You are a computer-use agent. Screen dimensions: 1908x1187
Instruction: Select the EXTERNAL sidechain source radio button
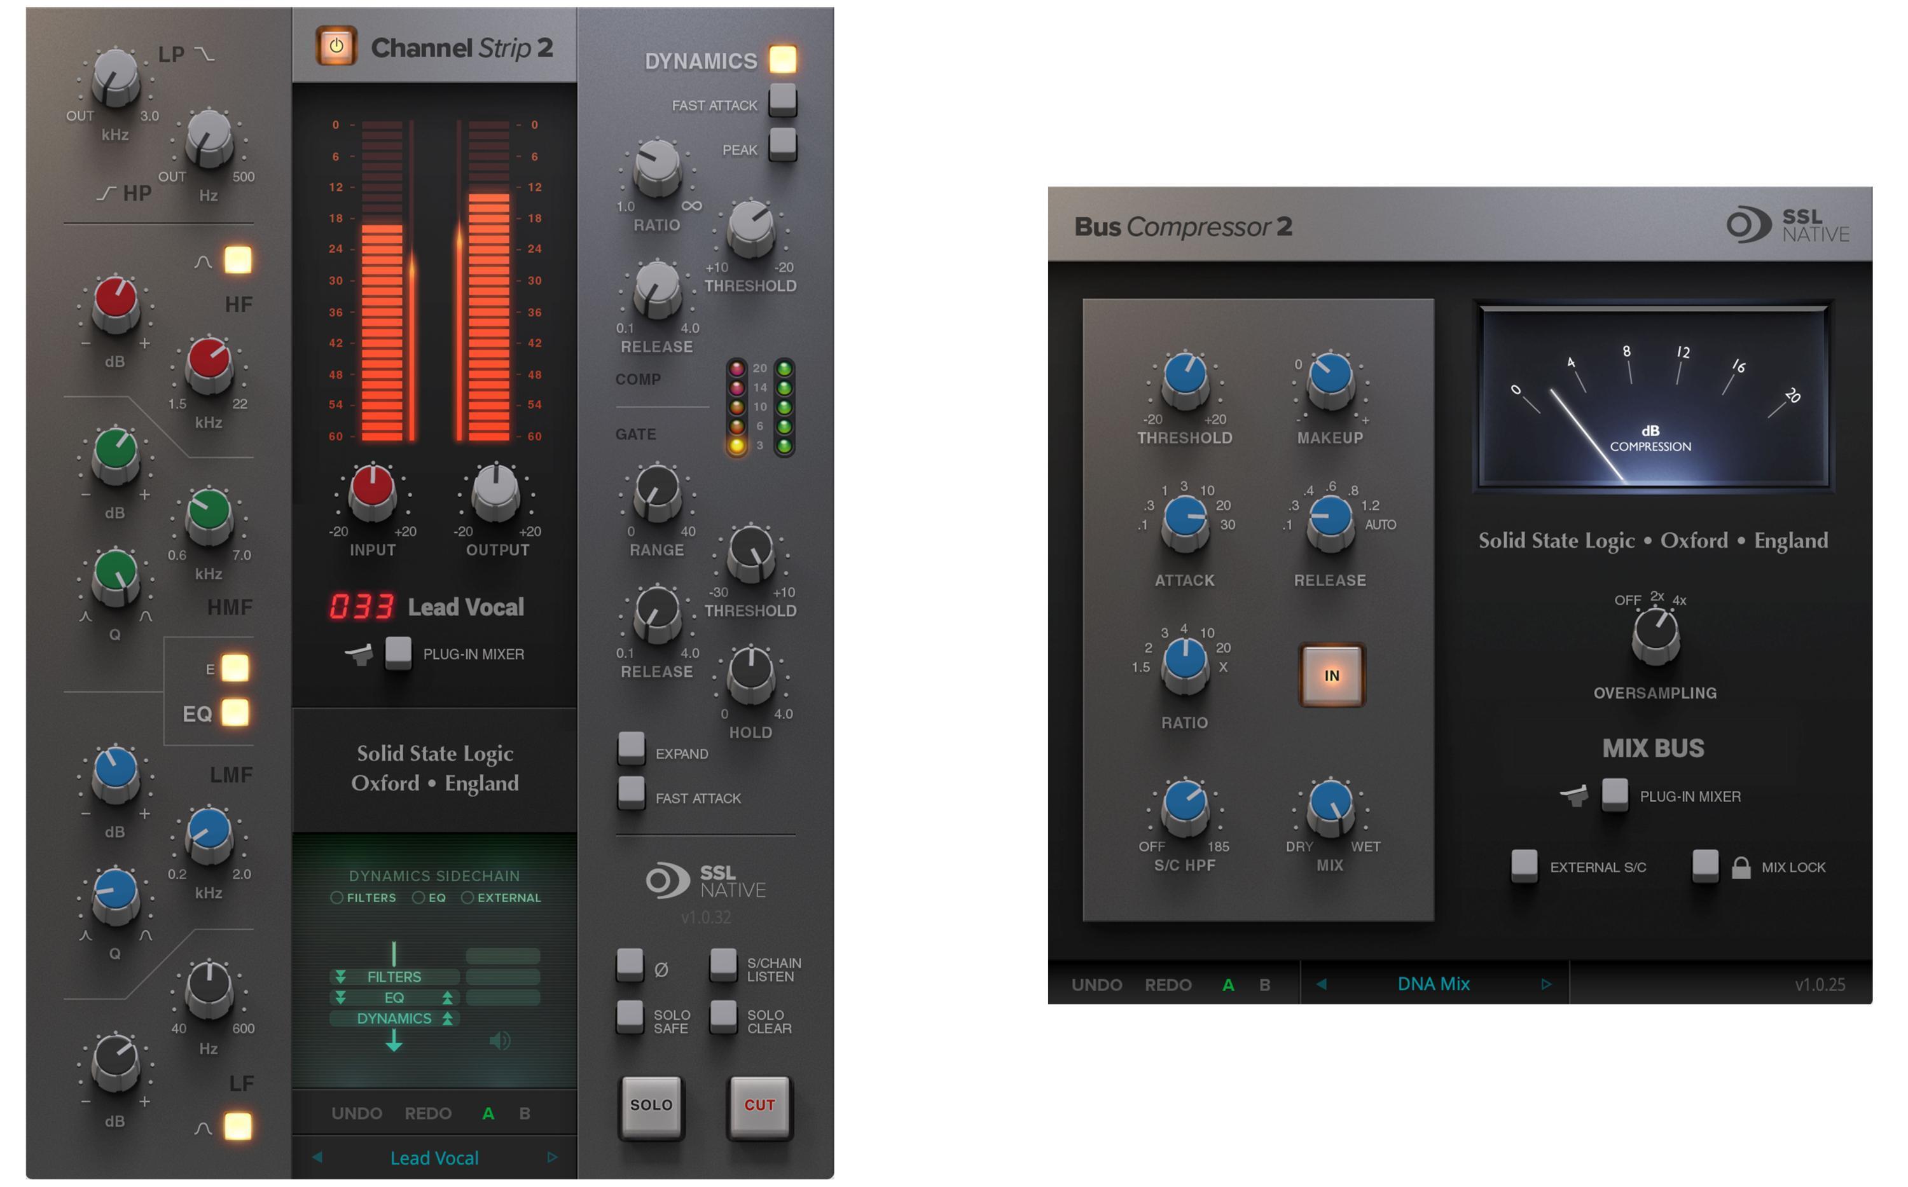tap(469, 897)
